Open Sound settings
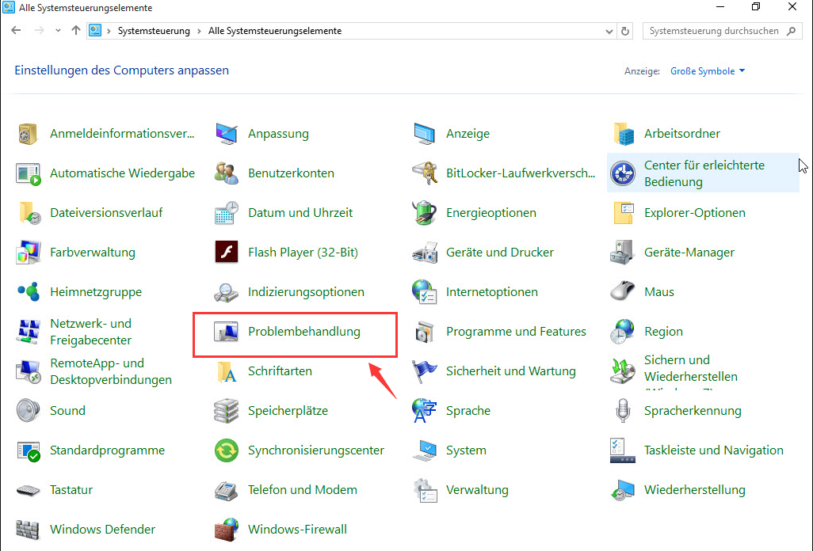Image resolution: width=813 pixels, height=551 pixels. point(67,410)
